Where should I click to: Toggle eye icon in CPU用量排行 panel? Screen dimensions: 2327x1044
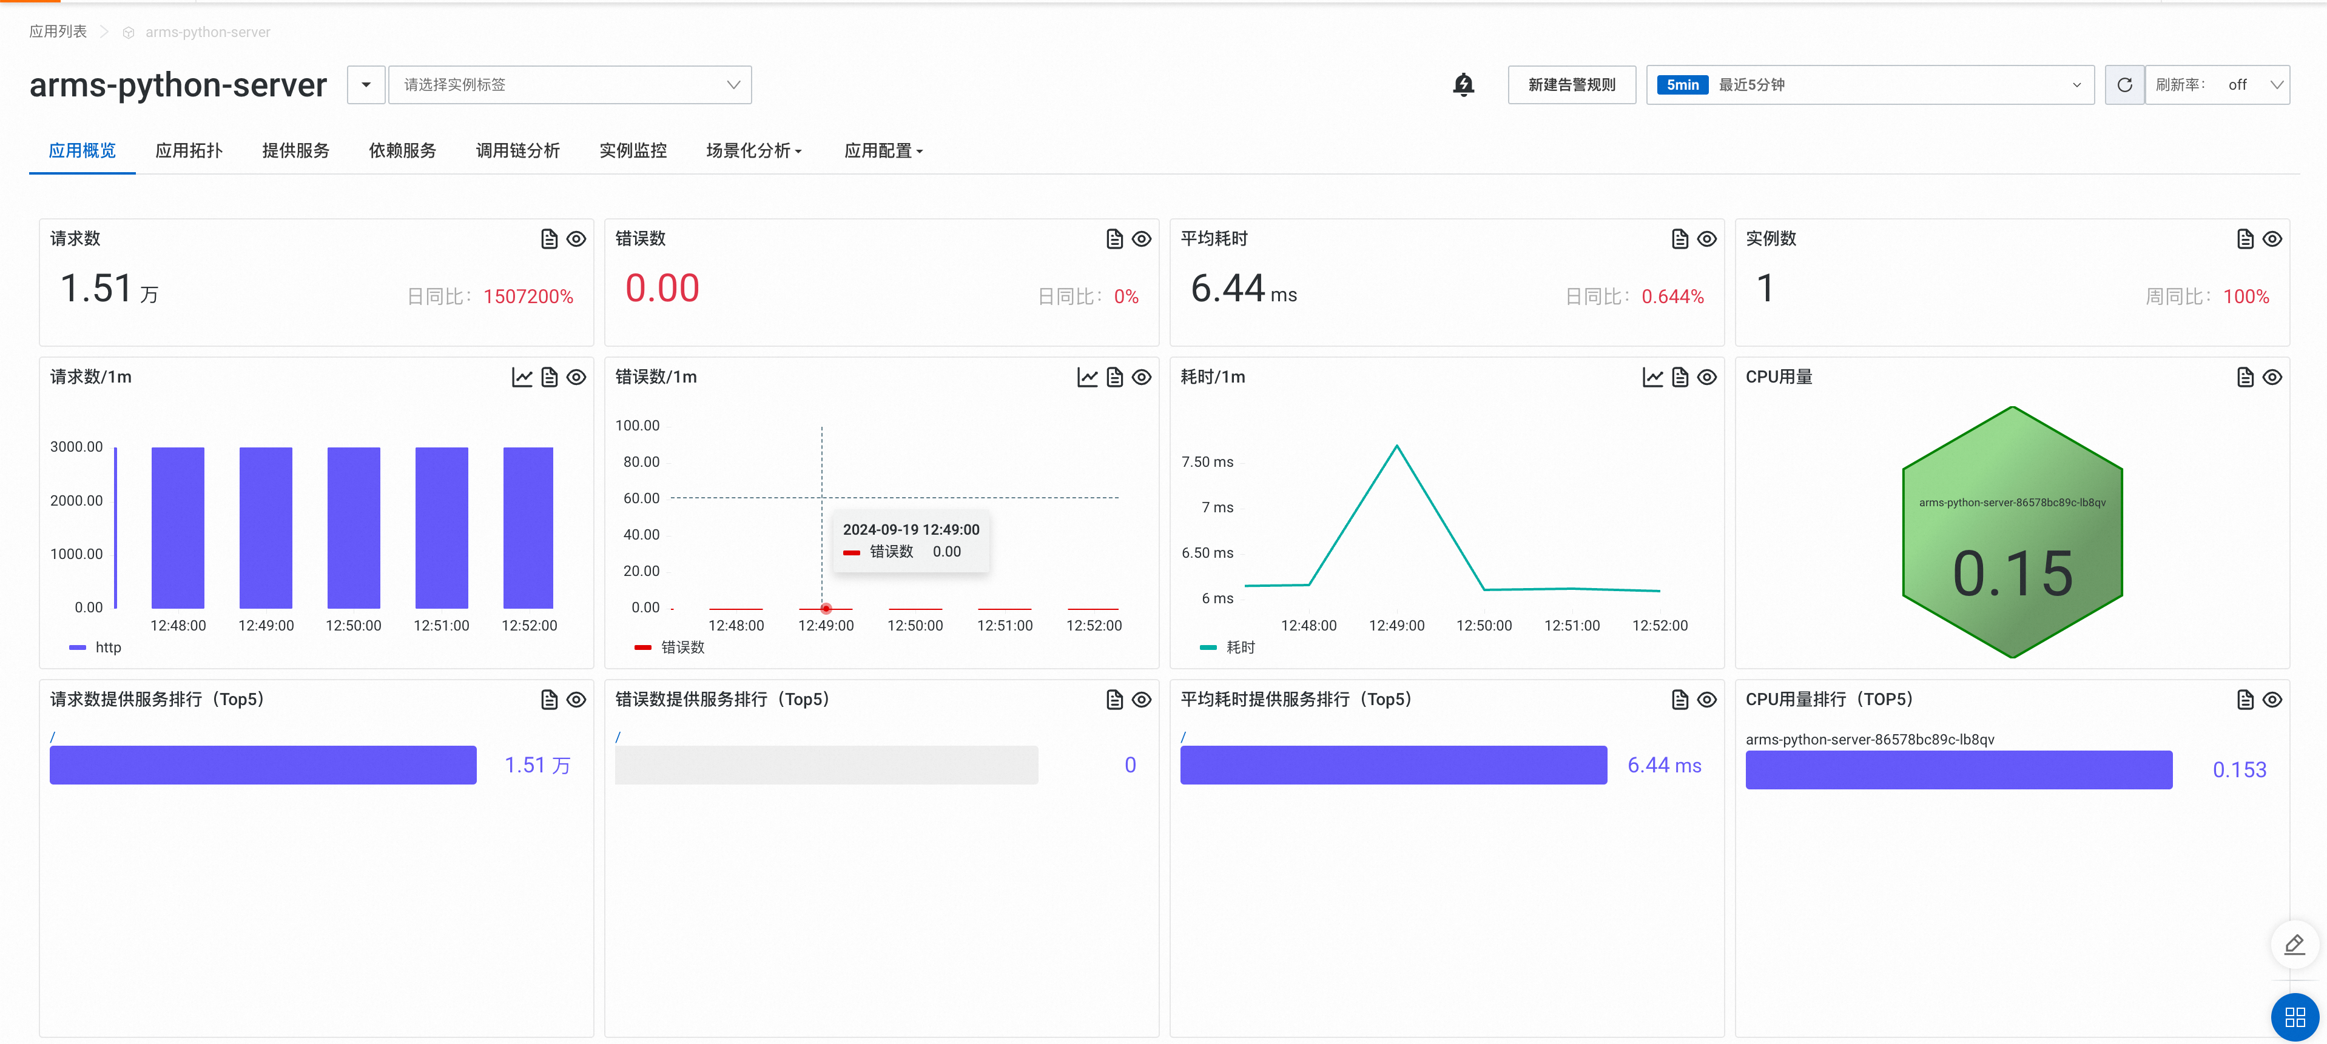[x=2272, y=699]
